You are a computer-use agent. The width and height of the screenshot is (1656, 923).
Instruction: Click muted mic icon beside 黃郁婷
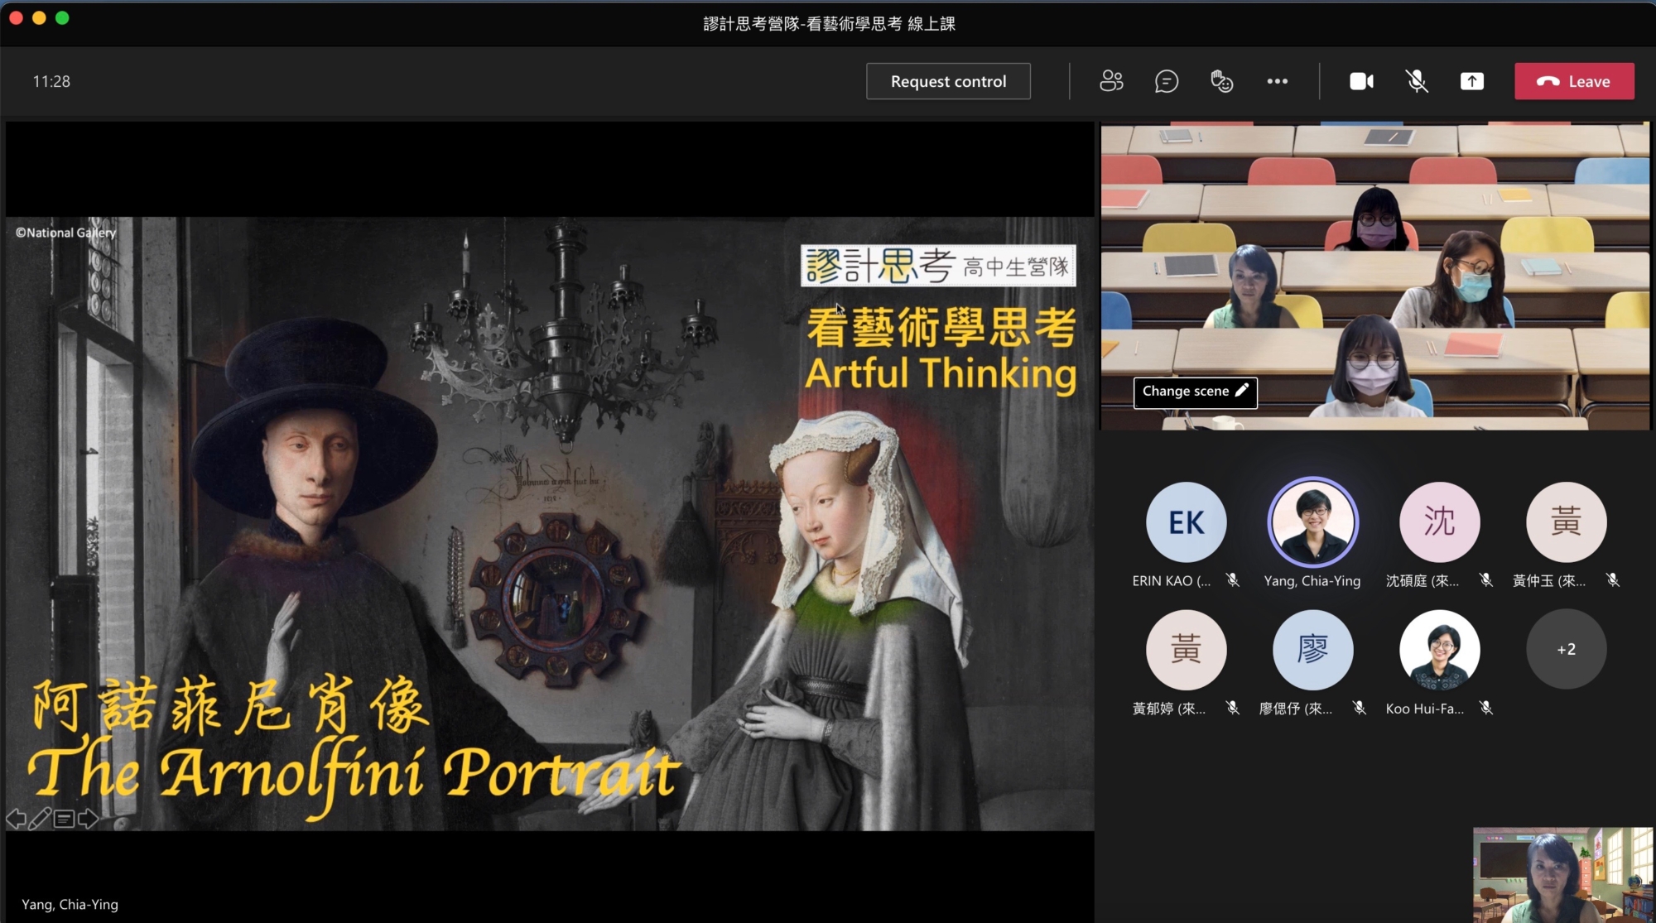point(1233,708)
